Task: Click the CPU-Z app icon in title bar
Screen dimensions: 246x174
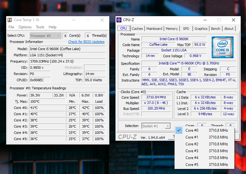Action: tap(119, 20)
